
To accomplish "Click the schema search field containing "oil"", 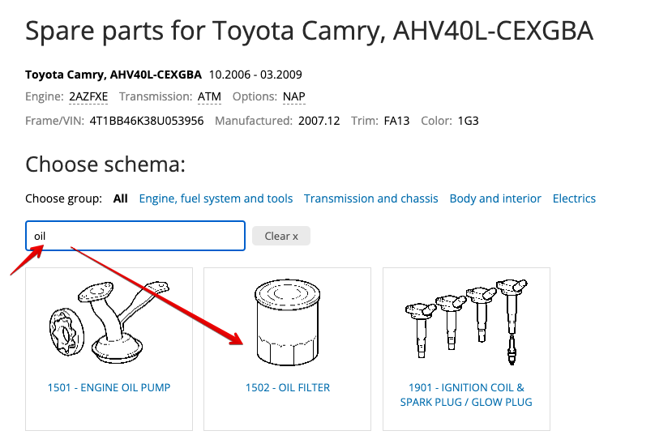I will click(x=135, y=236).
